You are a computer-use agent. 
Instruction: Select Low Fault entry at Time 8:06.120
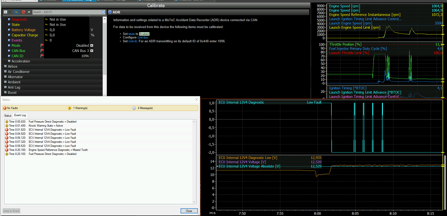[x=98, y=138]
